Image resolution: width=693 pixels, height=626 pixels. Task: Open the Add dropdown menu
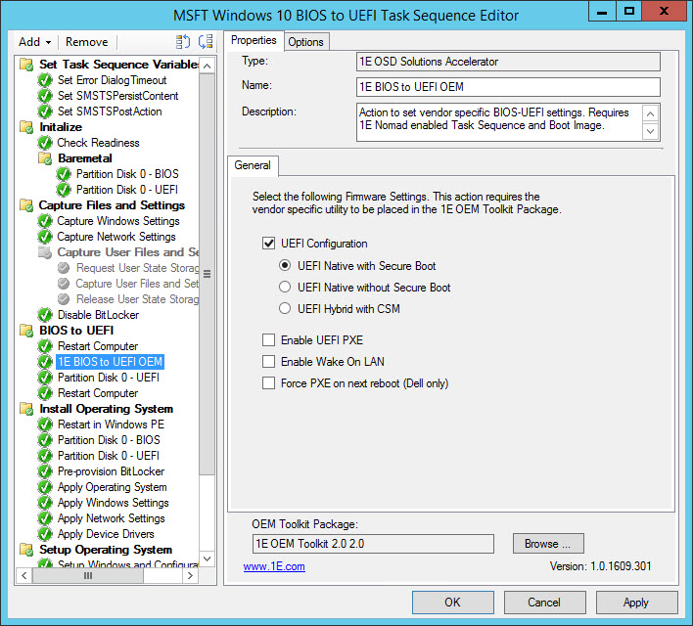coord(35,42)
